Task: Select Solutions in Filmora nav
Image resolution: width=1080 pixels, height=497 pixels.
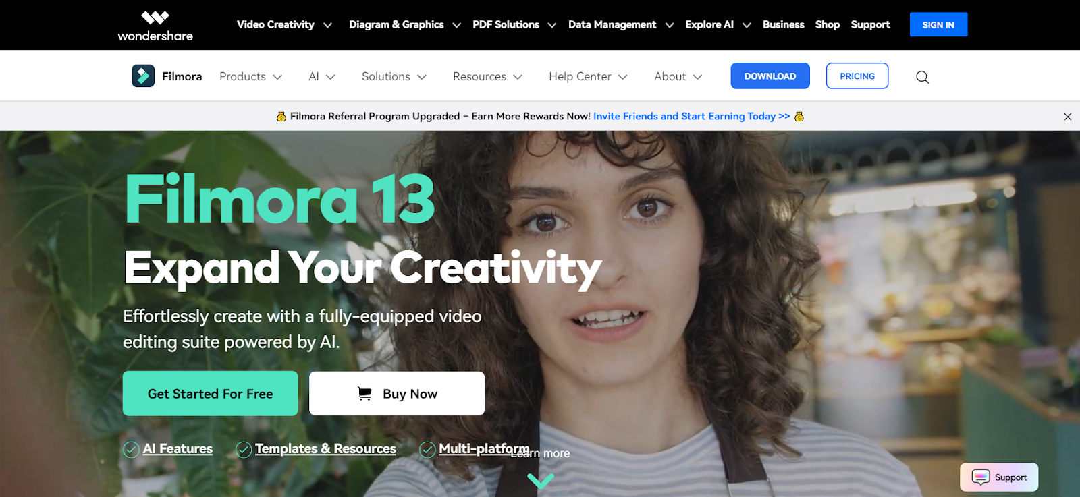Action: pyautogui.click(x=386, y=76)
